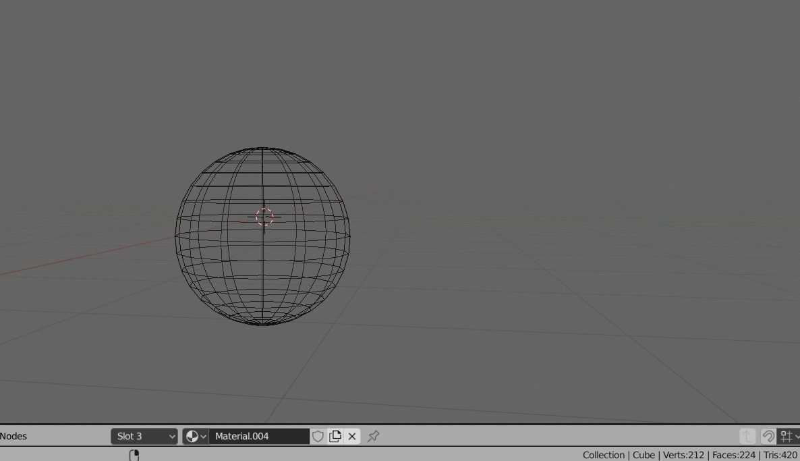Click the Nodes breadcrumb label
The height and width of the screenshot is (461, 800).
click(12, 436)
